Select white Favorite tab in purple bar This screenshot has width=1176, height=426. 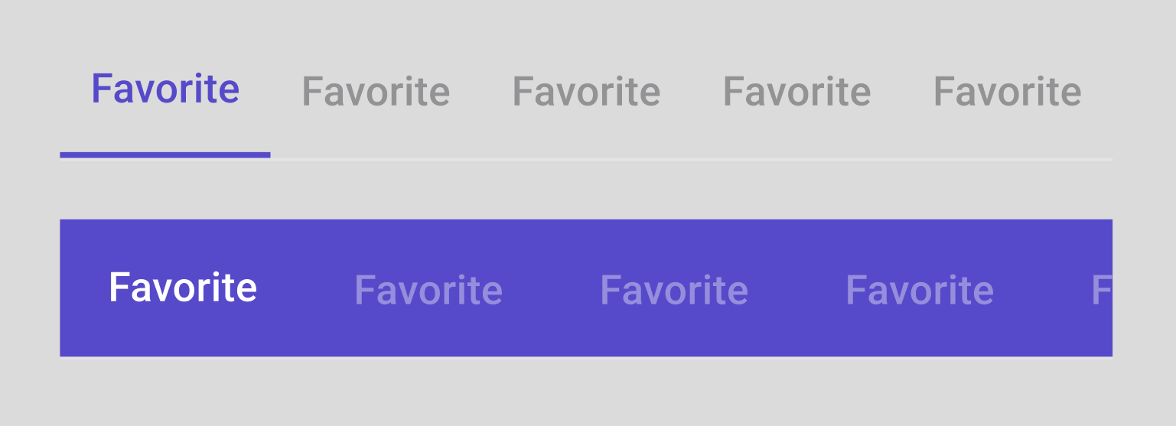183,288
